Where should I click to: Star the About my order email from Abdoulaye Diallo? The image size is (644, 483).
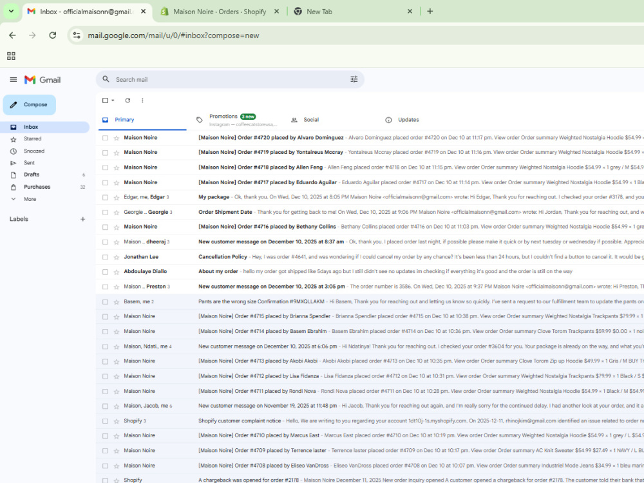click(x=116, y=272)
